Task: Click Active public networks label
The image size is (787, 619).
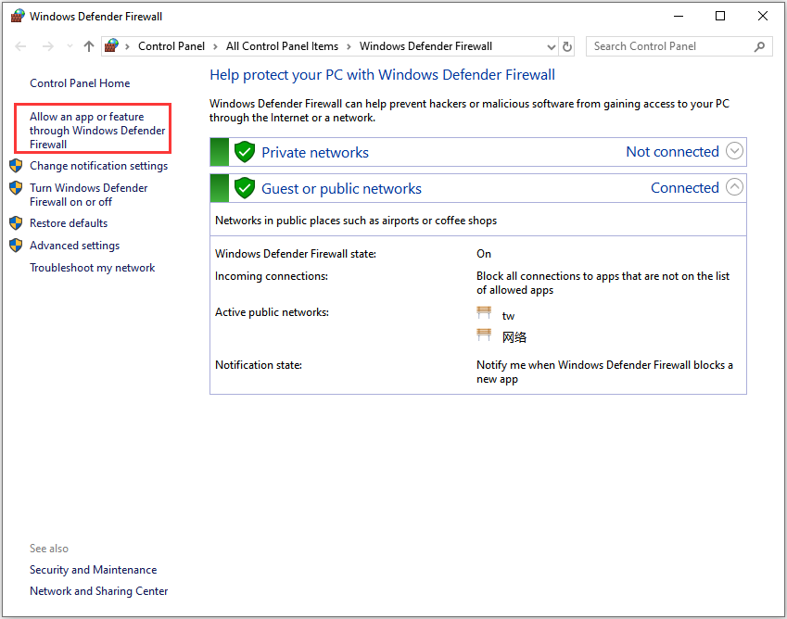Action: coord(272,312)
